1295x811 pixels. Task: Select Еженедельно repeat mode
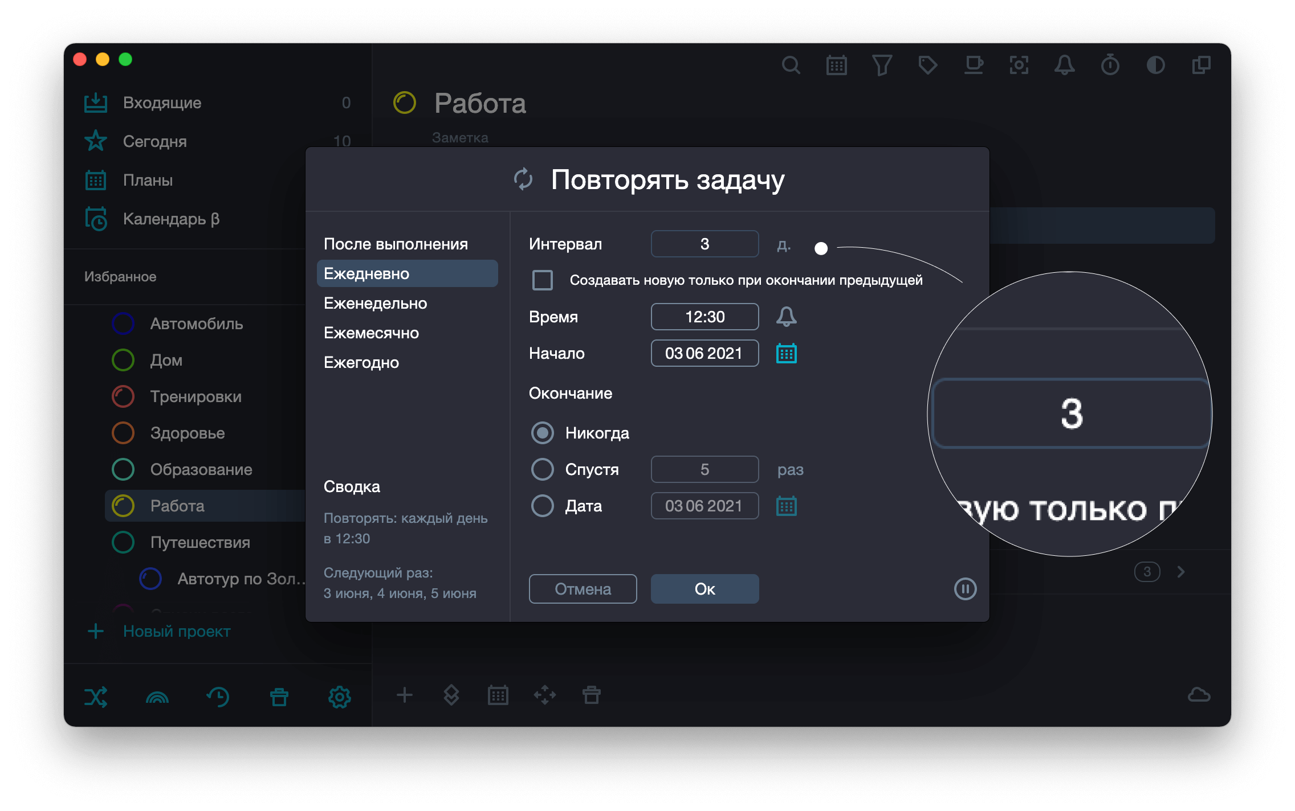click(x=375, y=304)
